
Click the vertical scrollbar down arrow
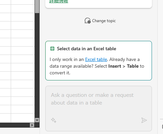[x=37, y=120]
